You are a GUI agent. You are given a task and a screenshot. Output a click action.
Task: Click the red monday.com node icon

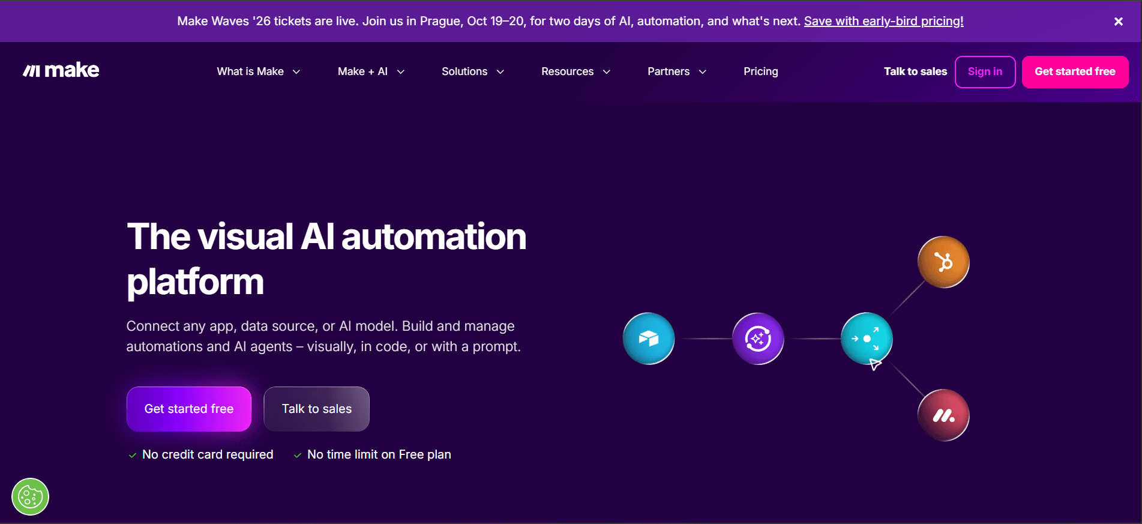[x=943, y=415]
